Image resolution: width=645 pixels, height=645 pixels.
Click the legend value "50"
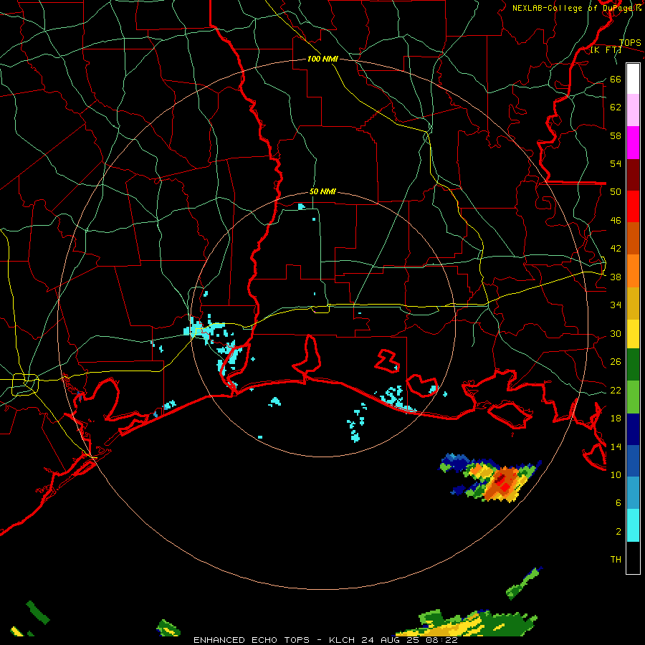(x=616, y=192)
